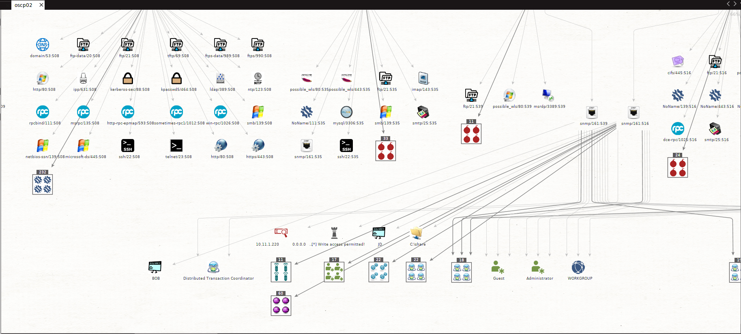Select the ntp/123:508 clock node
741x334 pixels.
click(x=258, y=78)
